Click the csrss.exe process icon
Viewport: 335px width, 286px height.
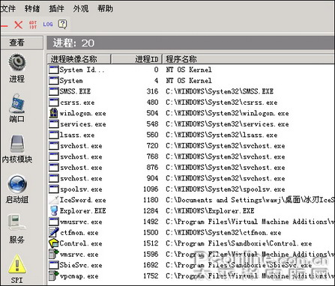pyautogui.click(x=53, y=103)
